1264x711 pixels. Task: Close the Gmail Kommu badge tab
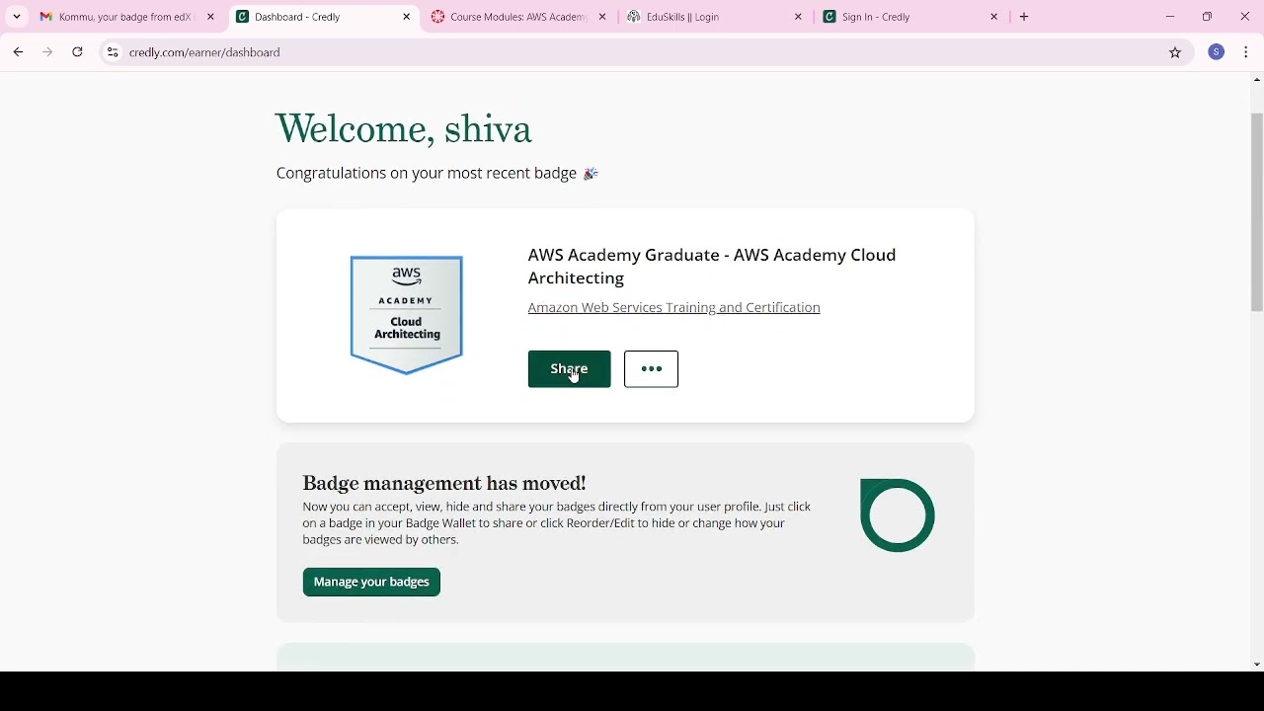(210, 17)
